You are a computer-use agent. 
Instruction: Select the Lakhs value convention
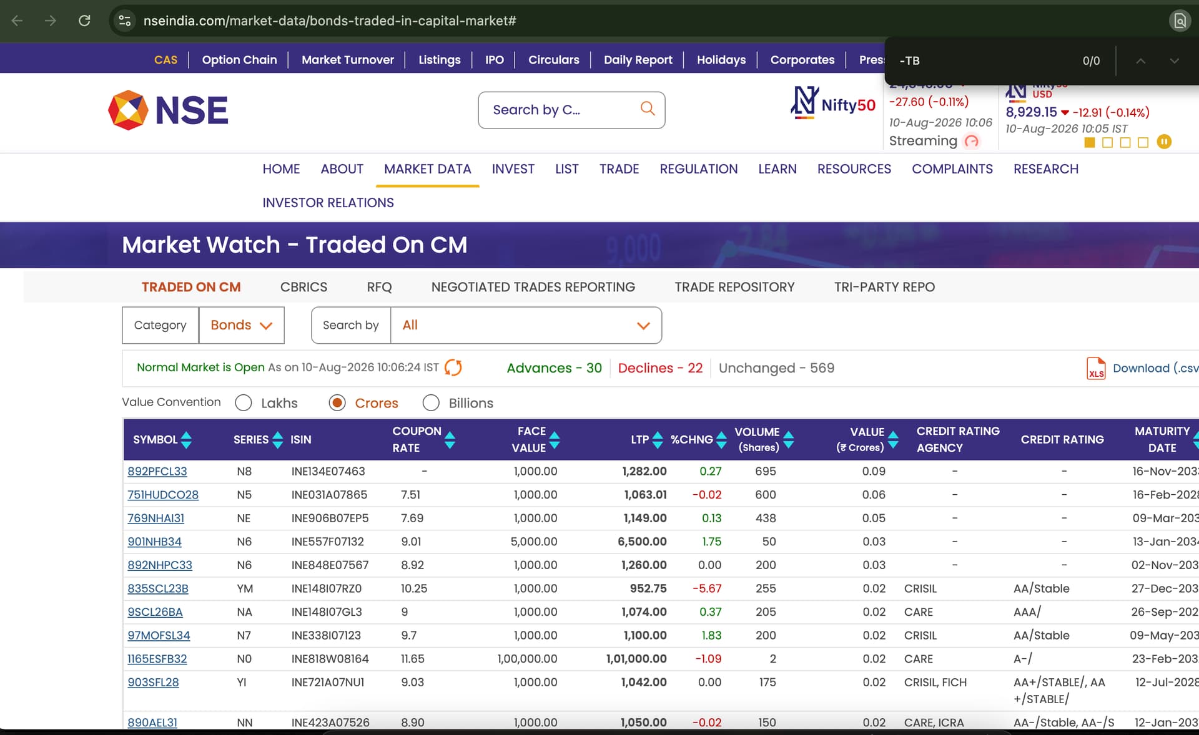(x=244, y=403)
